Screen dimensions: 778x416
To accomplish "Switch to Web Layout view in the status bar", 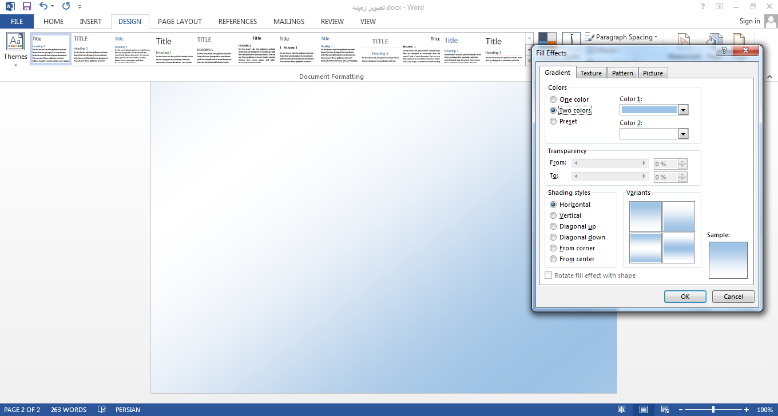I will pyautogui.click(x=665, y=410).
